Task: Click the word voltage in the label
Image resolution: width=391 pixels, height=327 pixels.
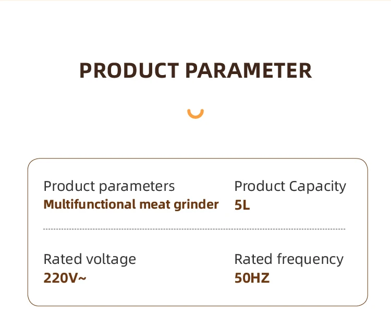Action: tap(111, 259)
